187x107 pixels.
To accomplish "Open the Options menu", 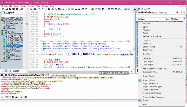I will coord(31,6).
